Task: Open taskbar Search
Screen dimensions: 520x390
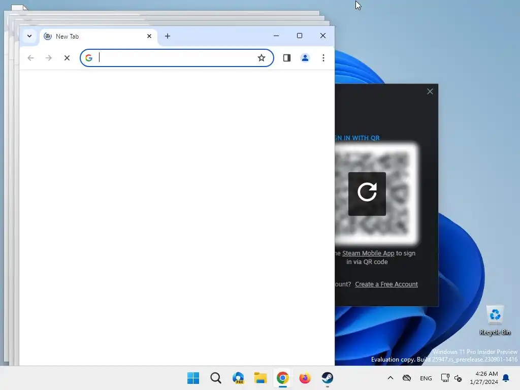Action: (215, 378)
